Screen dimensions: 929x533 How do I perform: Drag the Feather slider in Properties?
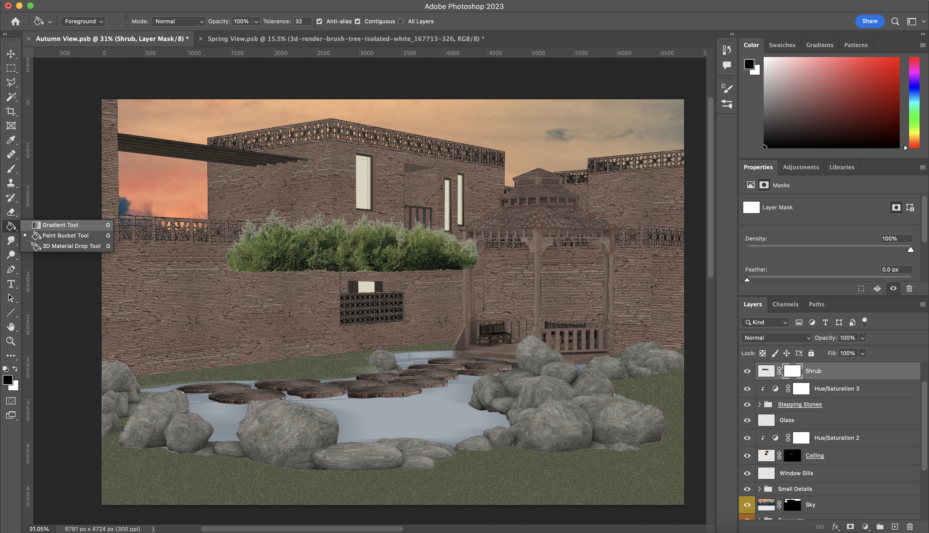747,279
